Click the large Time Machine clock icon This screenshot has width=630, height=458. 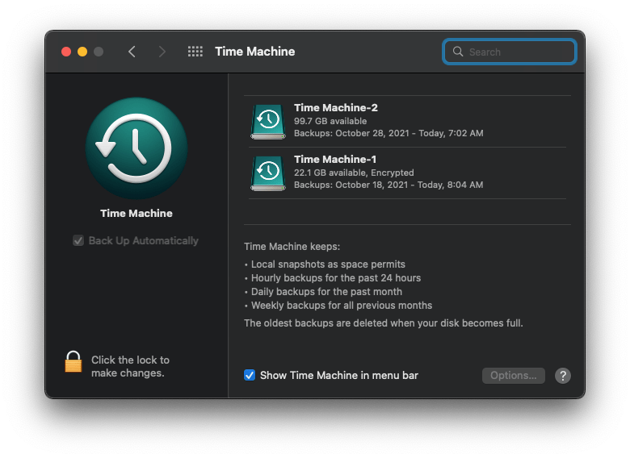tap(136, 148)
